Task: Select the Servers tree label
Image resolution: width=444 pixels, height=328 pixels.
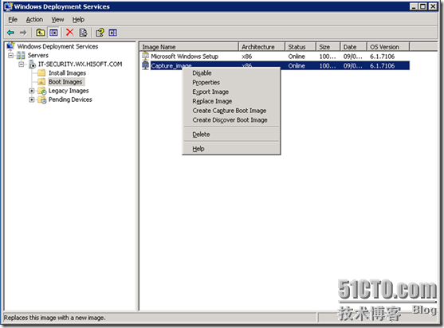Action: [38, 55]
